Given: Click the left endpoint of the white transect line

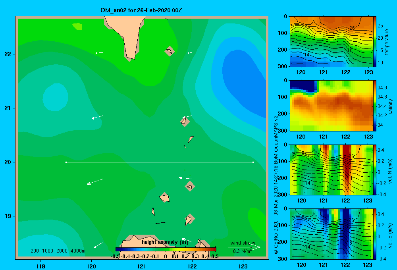Looking at the screenshot, I should [66, 162].
